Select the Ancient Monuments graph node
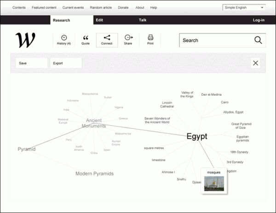The height and width of the screenshot is (213, 276). [94, 123]
